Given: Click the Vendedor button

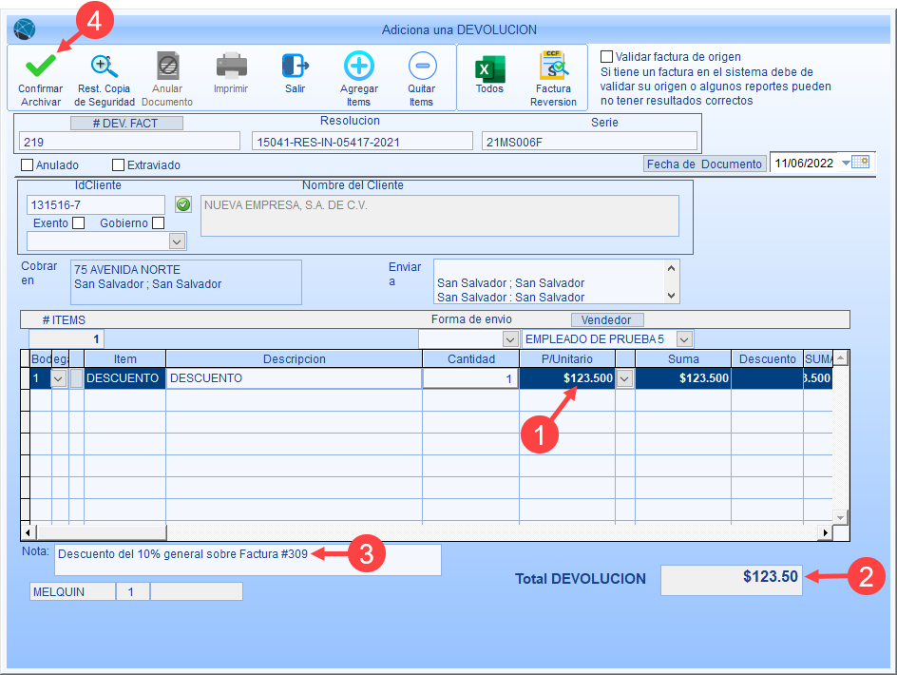Looking at the screenshot, I should point(607,319).
